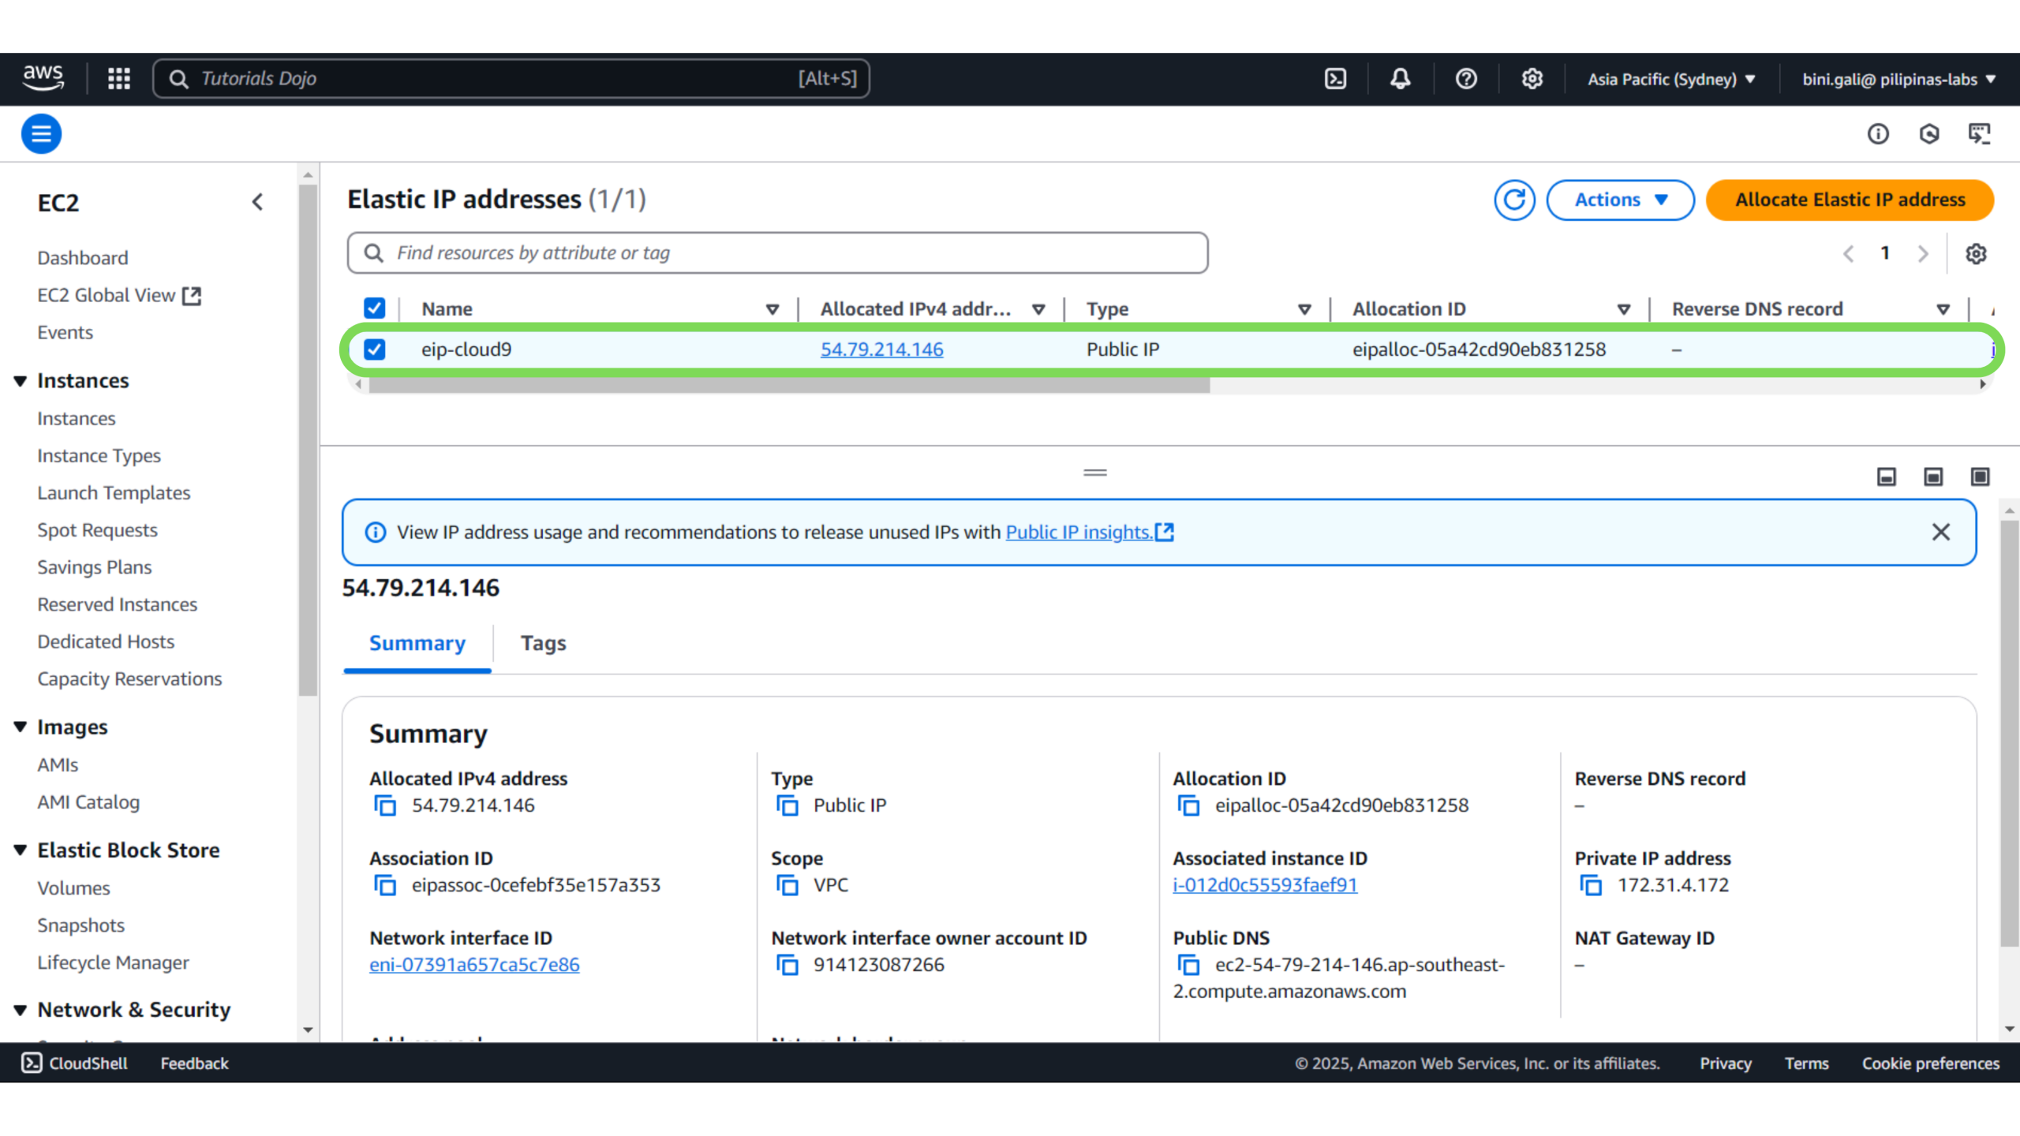Toggle the blue hamburger navigation menu

pos(41,133)
